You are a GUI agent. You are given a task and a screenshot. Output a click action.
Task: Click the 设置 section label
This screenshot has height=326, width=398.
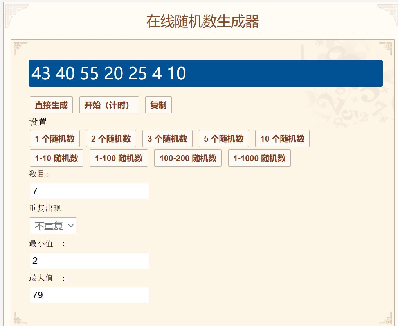[x=38, y=122]
